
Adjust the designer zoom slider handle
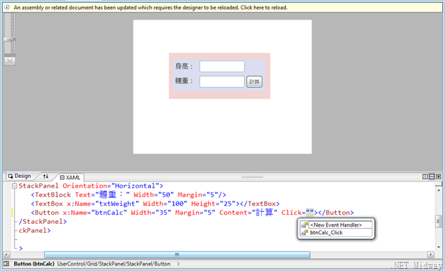pos(9,40)
